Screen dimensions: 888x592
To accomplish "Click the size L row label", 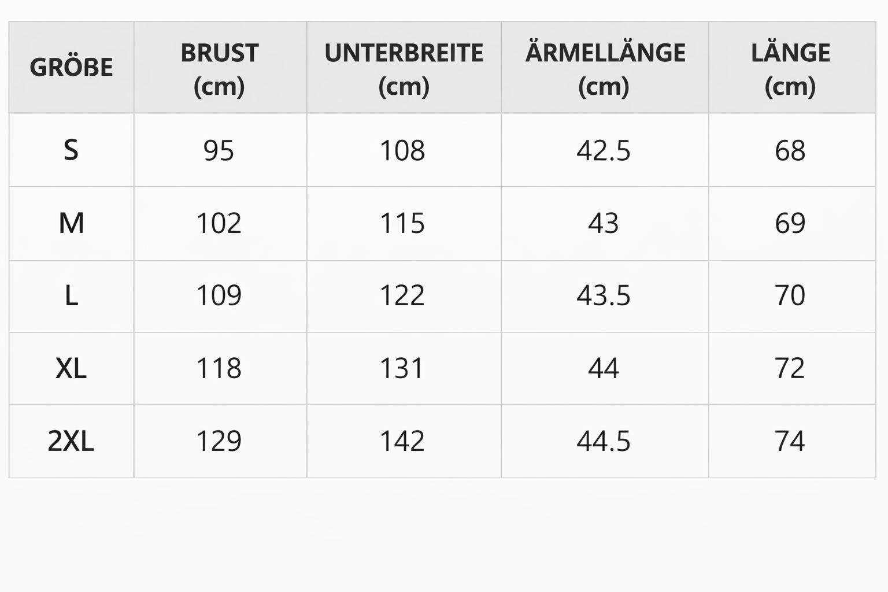I will (71, 296).
